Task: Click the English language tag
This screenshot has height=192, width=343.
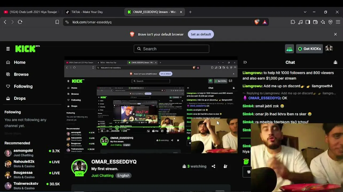Action: (123, 175)
